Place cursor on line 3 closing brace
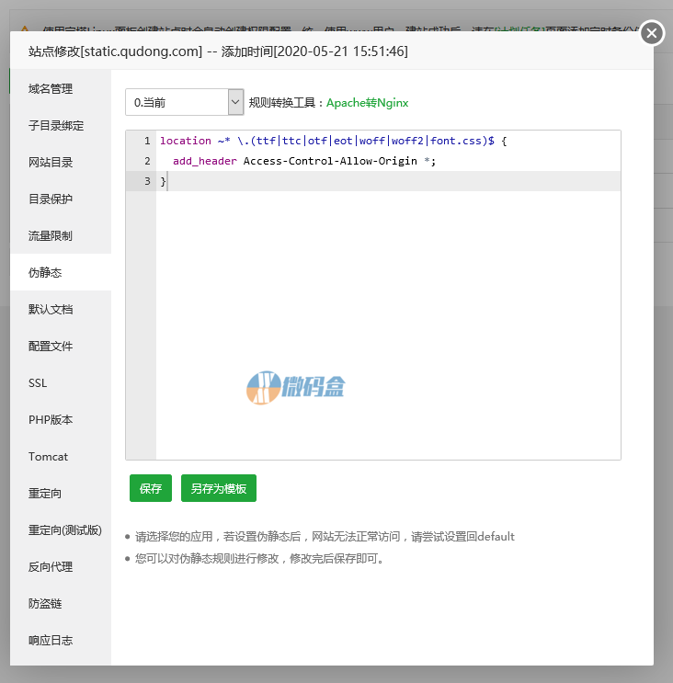The width and height of the screenshot is (673, 683). (164, 181)
